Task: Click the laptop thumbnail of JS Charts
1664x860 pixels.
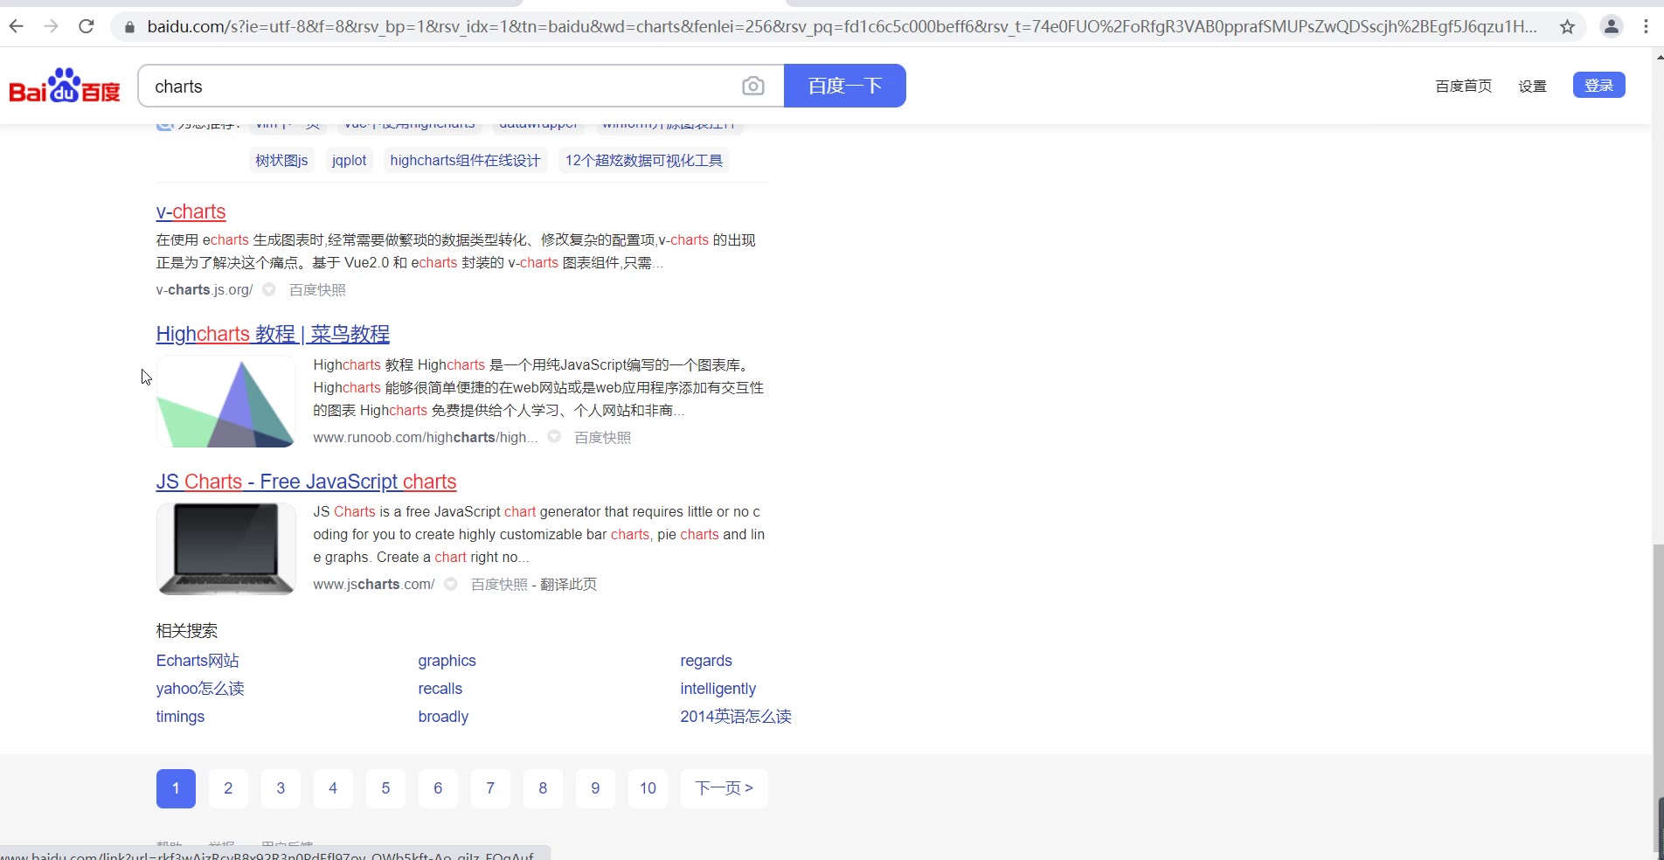Action: [x=226, y=549]
